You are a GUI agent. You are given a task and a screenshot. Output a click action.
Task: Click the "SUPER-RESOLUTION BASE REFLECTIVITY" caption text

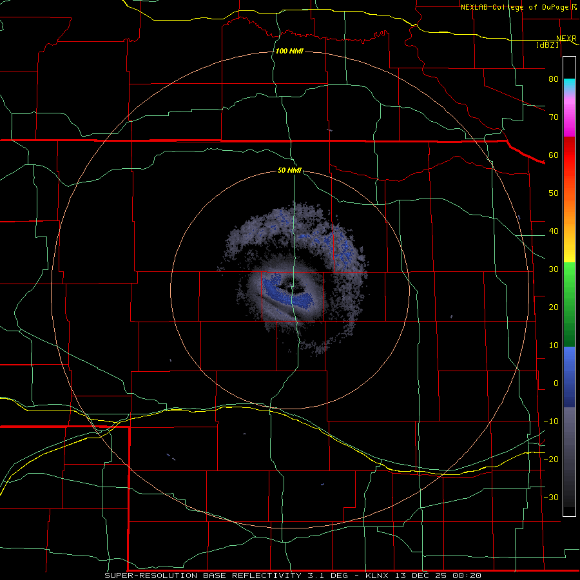tap(203, 575)
